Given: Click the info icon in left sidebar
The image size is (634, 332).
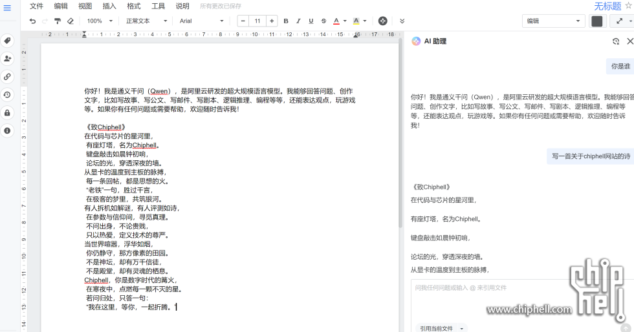Looking at the screenshot, I should [x=7, y=131].
